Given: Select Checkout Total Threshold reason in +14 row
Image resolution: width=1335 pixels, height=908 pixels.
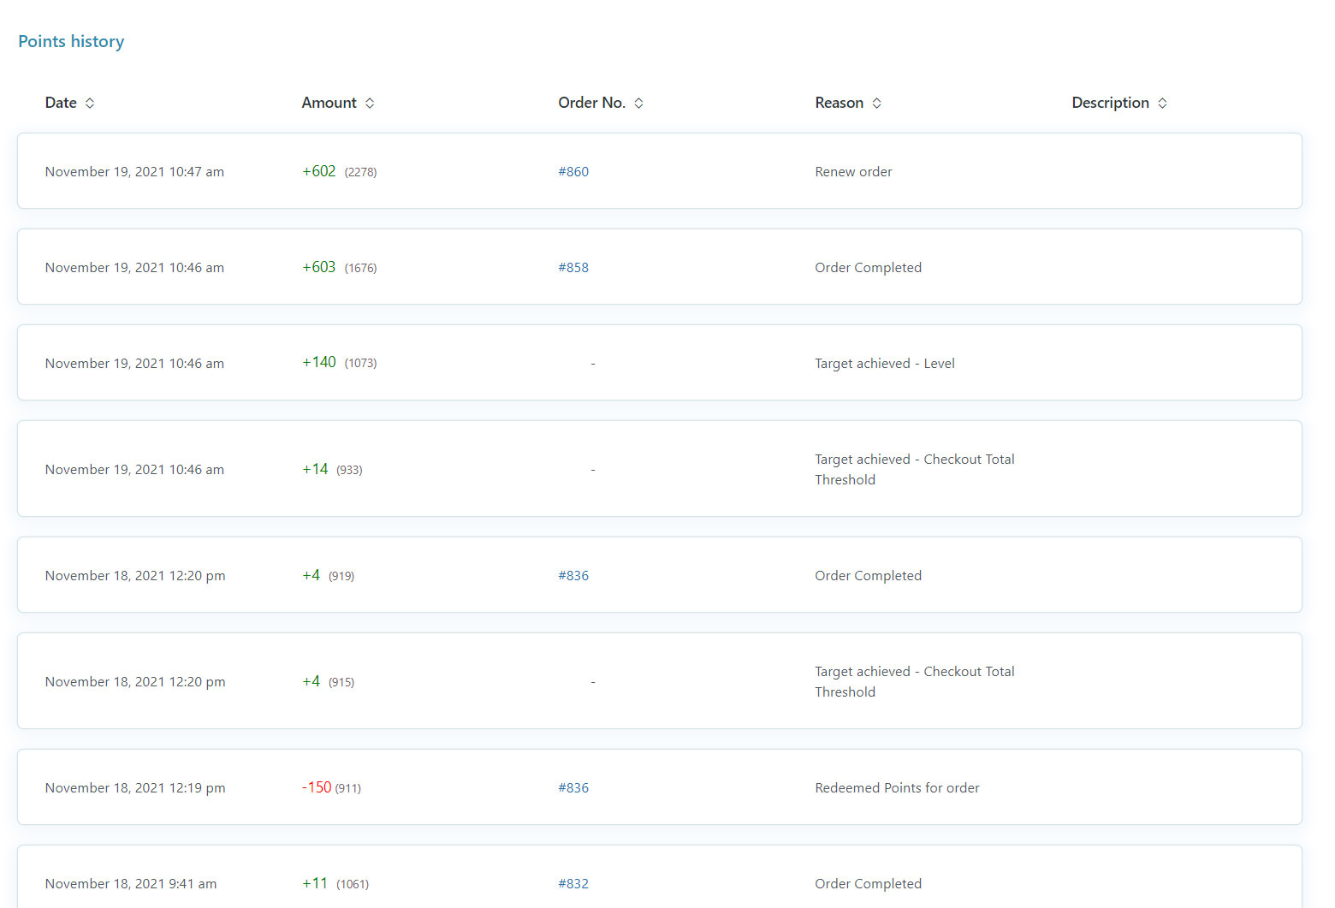Looking at the screenshot, I should [914, 469].
